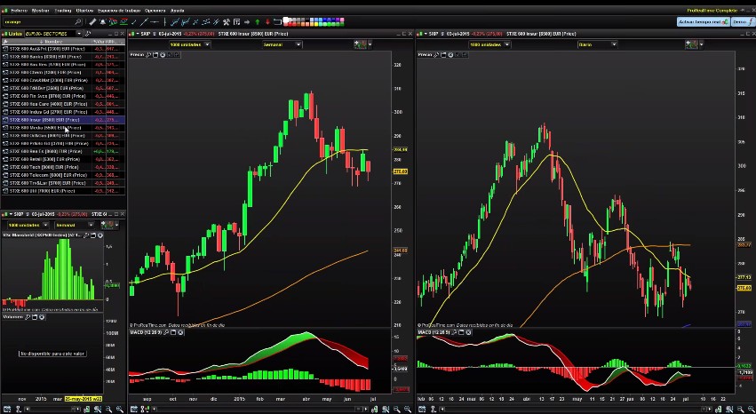Select the red down arrow tool

coord(267,21)
